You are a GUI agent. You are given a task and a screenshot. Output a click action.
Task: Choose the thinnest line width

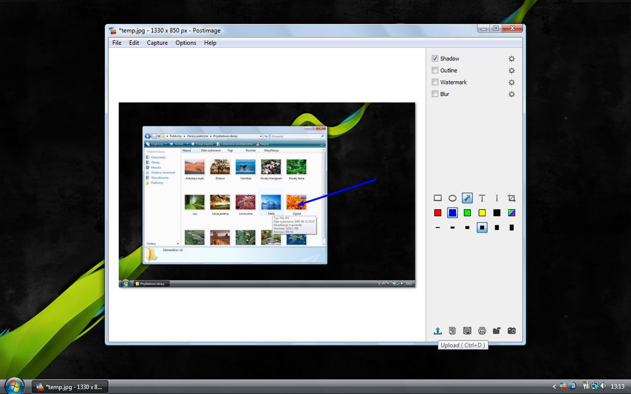click(x=437, y=228)
